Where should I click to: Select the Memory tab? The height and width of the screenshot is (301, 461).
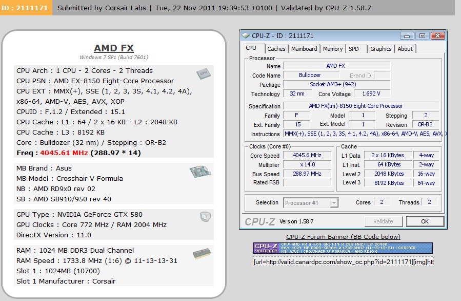333,49
